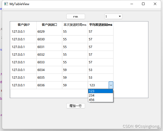
Task: Select the port cell 6036
Action: click(x=49, y=85)
